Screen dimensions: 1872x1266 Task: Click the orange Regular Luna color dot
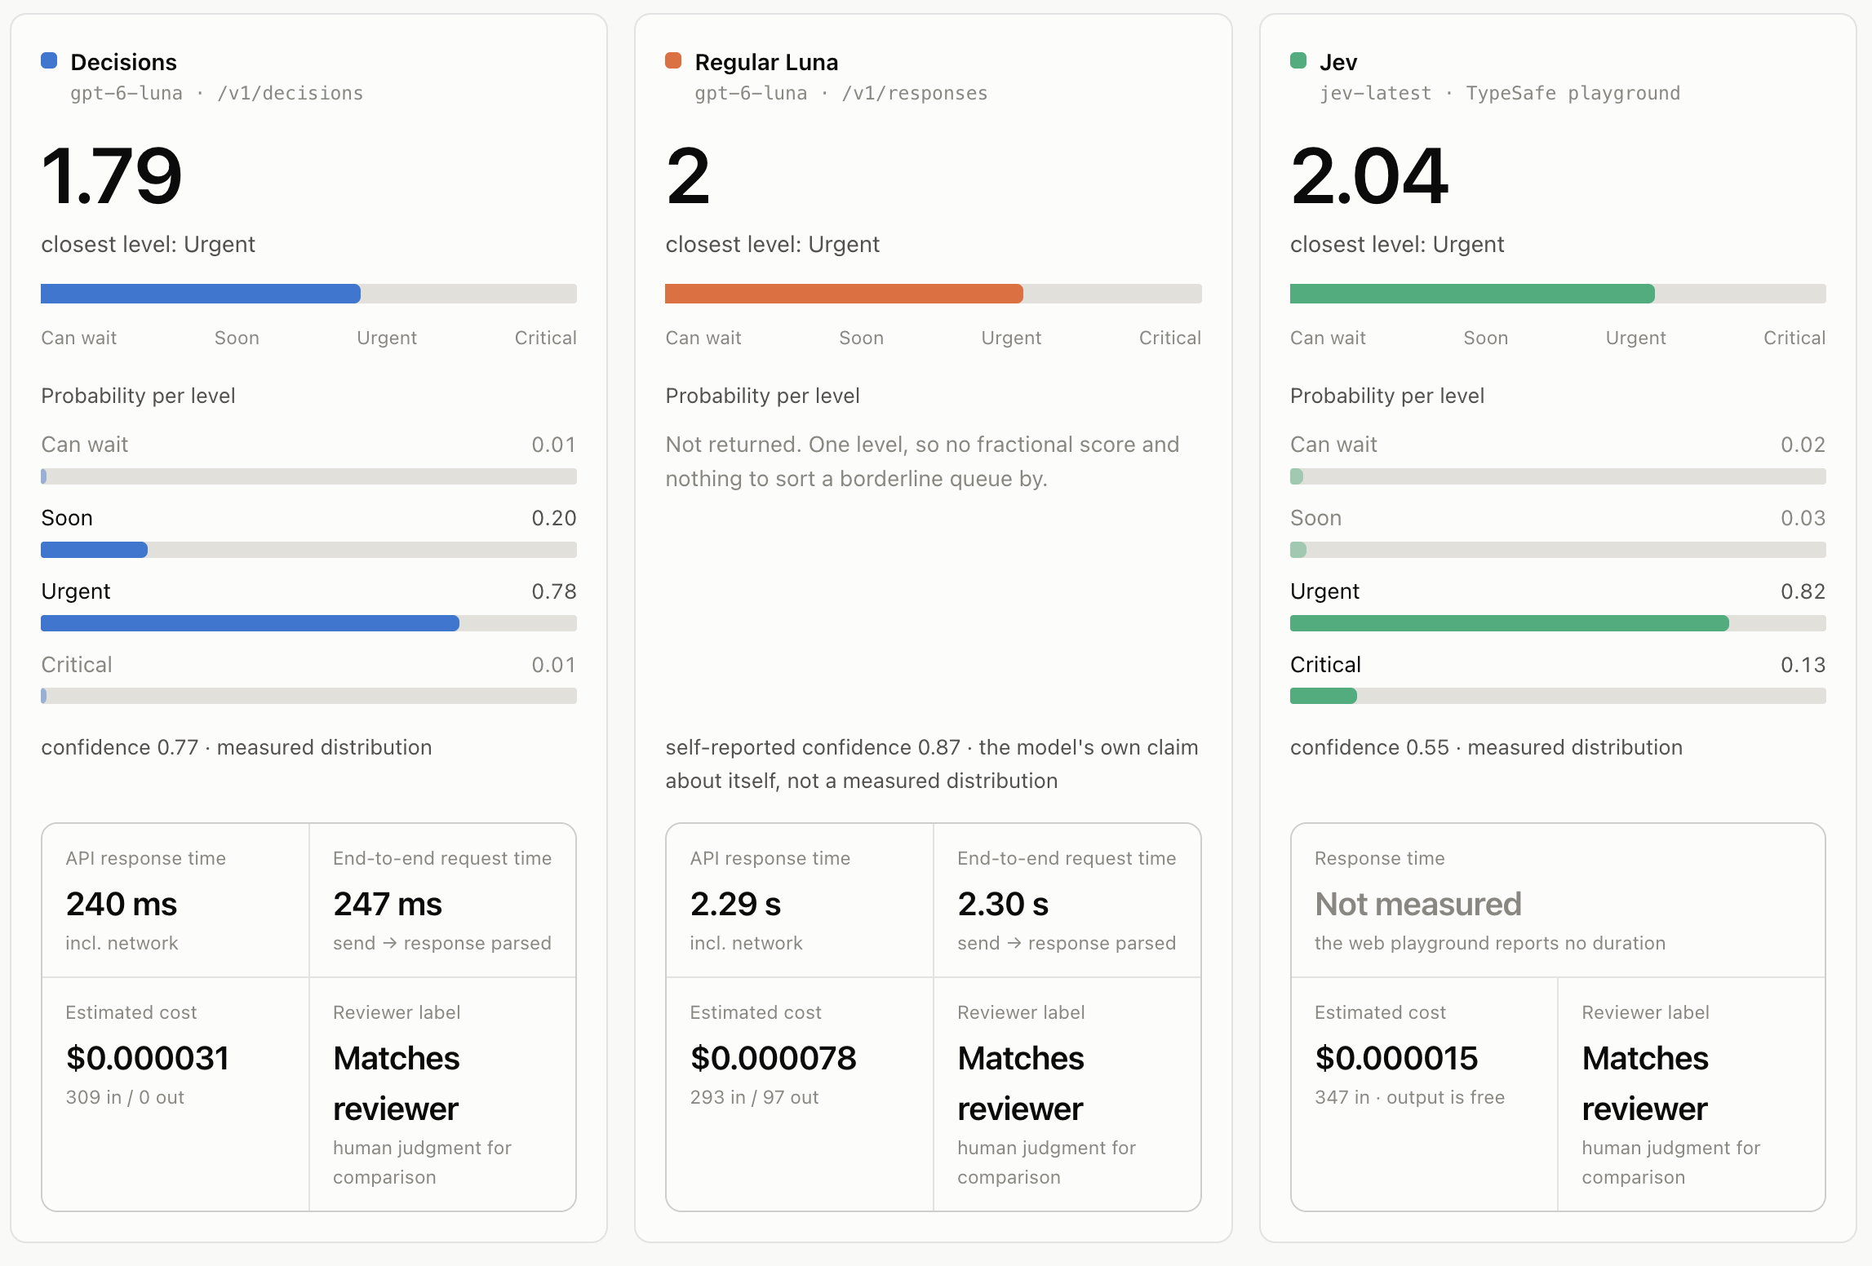(x=673, y=60)
